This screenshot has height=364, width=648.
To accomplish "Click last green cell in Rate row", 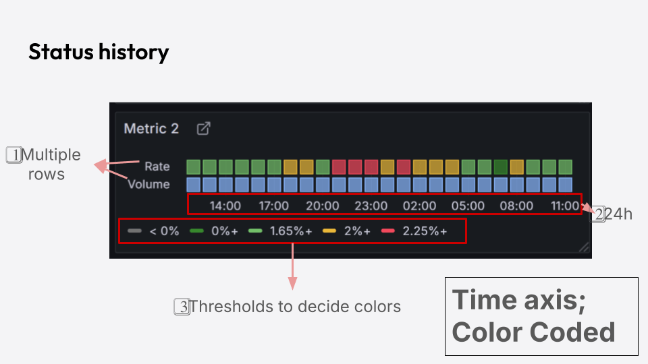I will pyautogui.click(x=566, y=166).
